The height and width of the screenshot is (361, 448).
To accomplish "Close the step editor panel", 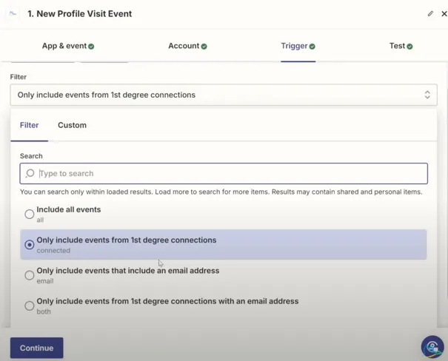I will (444, 14).
